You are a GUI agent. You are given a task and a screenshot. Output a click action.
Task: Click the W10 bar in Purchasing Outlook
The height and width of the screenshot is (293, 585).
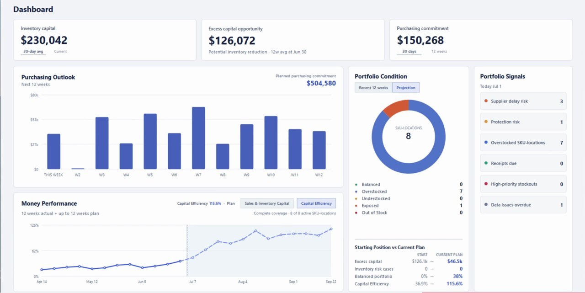click(271, 143)
